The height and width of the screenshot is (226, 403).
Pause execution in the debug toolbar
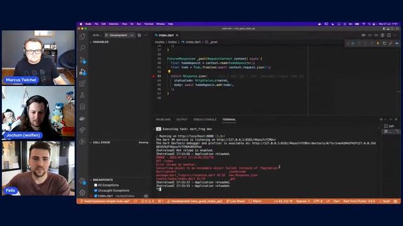coord(353,43)
